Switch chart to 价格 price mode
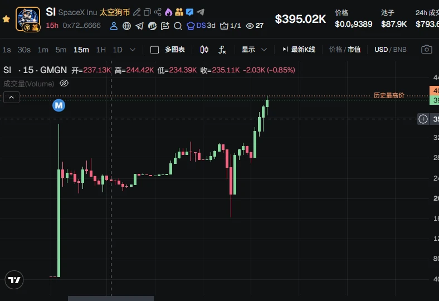 click(x=335, y=50)
